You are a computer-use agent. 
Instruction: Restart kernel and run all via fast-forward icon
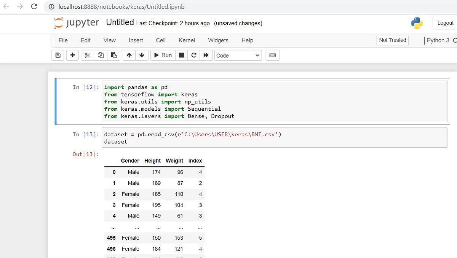[x=206, y=55]
